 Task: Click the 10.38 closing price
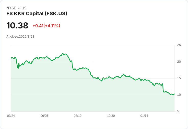click(17, 26)
